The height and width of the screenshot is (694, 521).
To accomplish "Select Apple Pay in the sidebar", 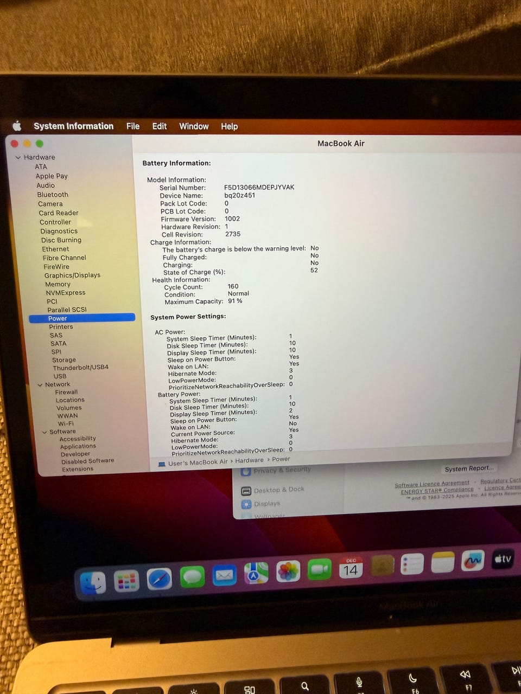I will (52, 176).
